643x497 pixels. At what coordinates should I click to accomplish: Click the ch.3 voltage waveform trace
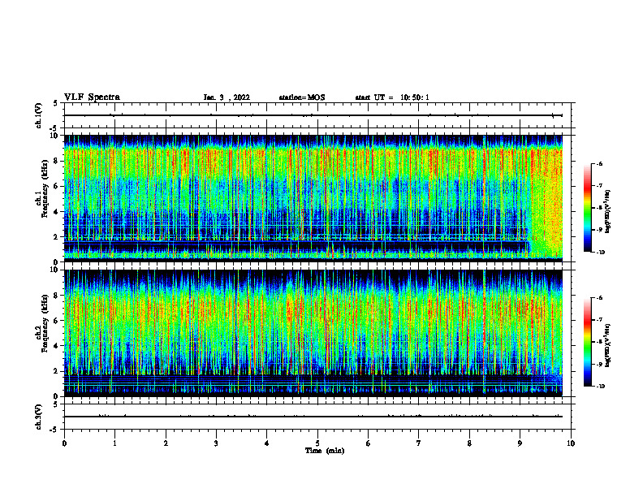[313, 417]
